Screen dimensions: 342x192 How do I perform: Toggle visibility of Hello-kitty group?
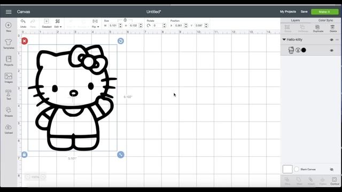[331, 40]
